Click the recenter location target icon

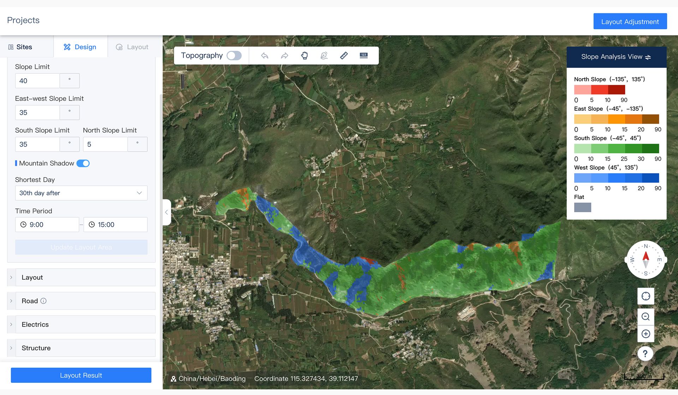(646, 296)
